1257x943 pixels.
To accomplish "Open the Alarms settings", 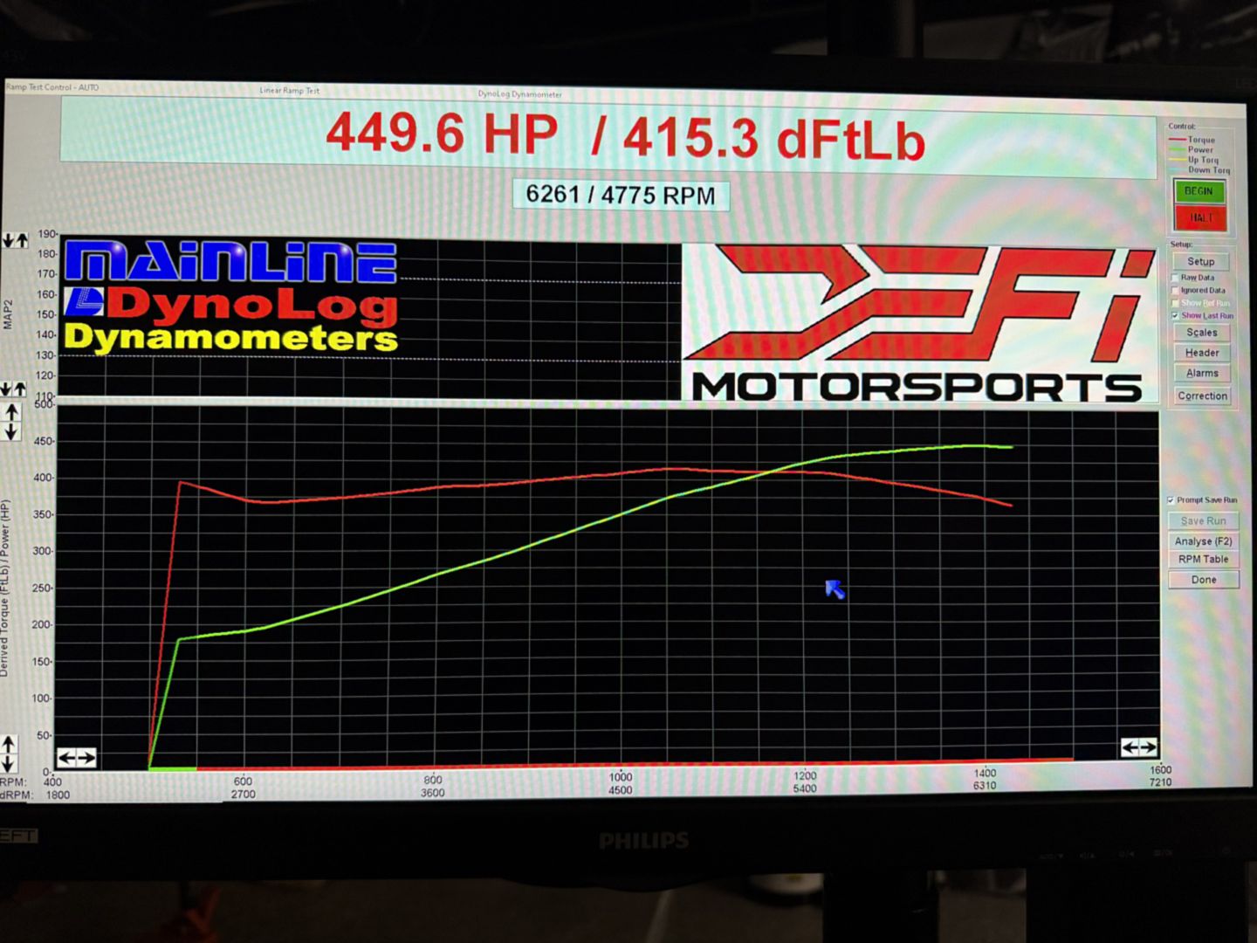I will 1202,373.
